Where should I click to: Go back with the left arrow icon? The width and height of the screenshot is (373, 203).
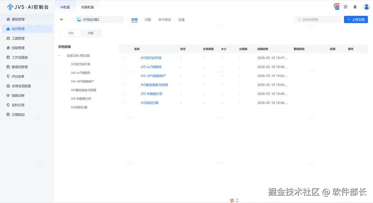[61, 19]
